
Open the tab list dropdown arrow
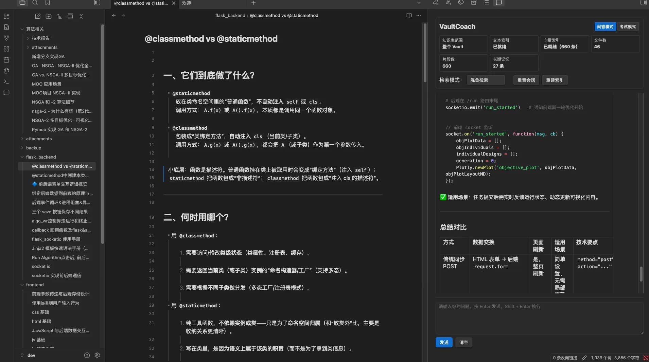coord(419,3)
